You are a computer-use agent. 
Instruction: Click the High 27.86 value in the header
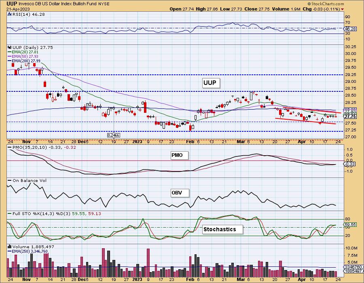pyautogui.click(x=207, y=9)
